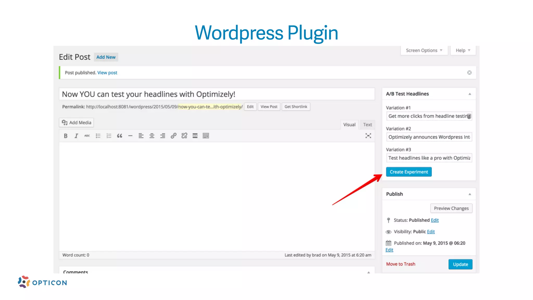The width and height of the screenshot is (533, 300).
Task: Collapse the Comments panel
Action: [x=369, y=272]
